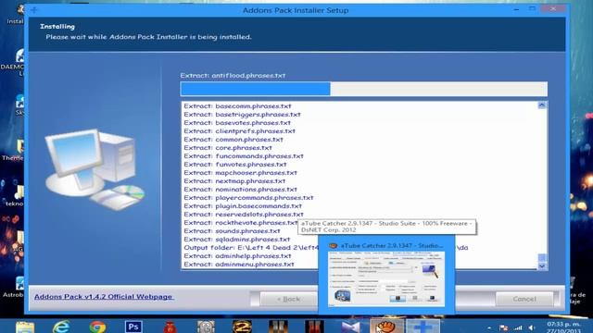
Task: Select the log line funvotes.phrases.txt
Action: click(235, 165)
